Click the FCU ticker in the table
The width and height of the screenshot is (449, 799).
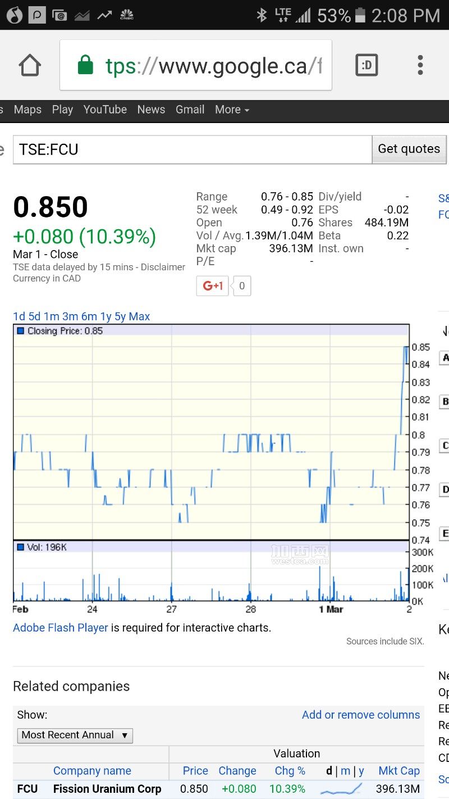click(x=28, y=789)
